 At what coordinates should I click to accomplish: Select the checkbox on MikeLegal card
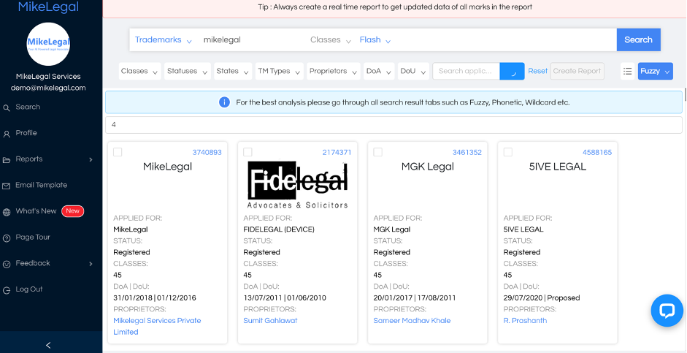point(118,152)
